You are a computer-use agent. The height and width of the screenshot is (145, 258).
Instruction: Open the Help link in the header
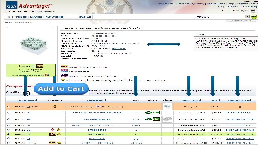coord(231,4)
